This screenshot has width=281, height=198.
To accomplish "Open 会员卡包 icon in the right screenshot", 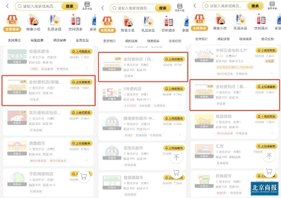I will (272, 5).
